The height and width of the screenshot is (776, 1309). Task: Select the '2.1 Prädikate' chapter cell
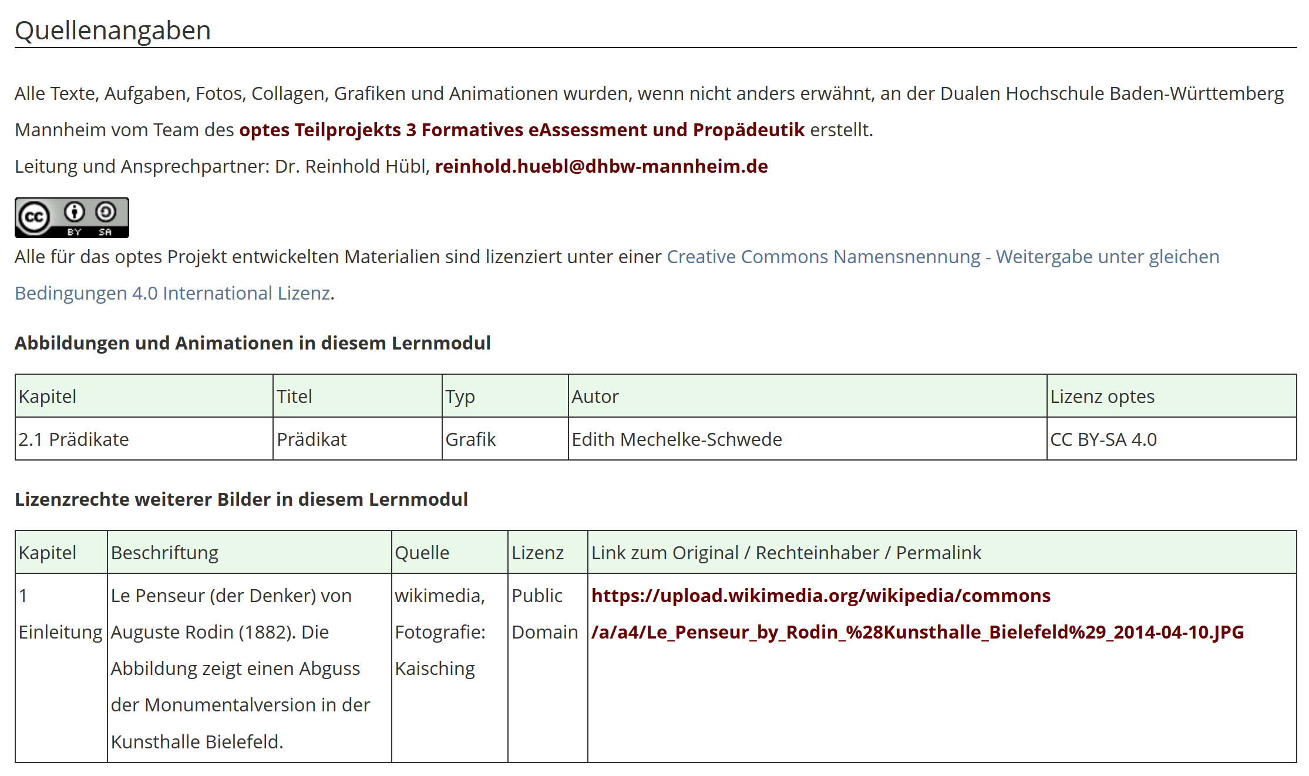coord(73,439)
